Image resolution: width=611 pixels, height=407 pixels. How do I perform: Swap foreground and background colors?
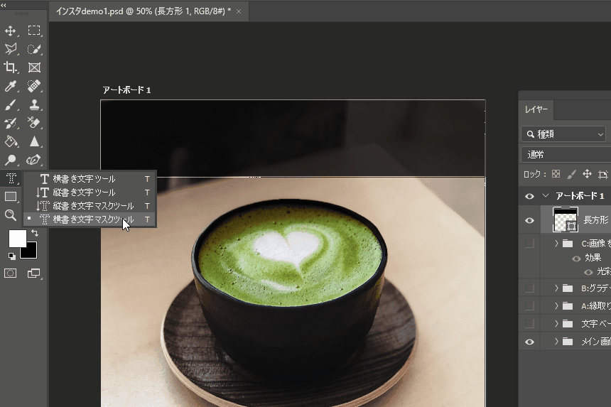[35, 233]
